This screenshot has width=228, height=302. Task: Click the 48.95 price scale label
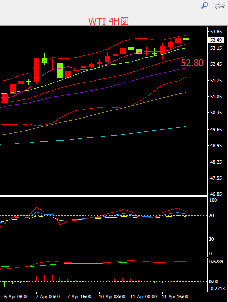pos(216,146)
